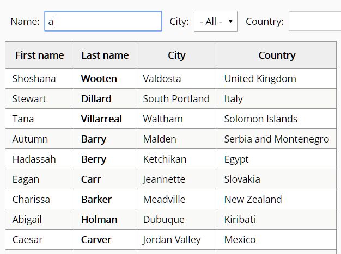Sort by the First name column header

[40, 55]
